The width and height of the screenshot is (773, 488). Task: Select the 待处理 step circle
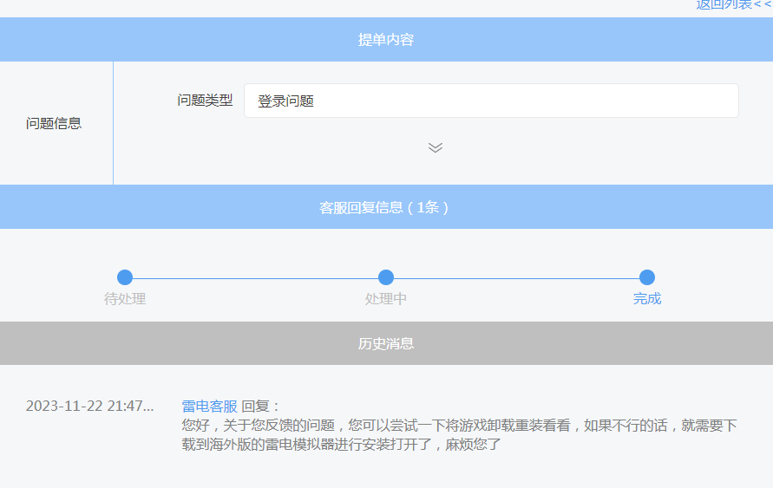coord(125,277)
